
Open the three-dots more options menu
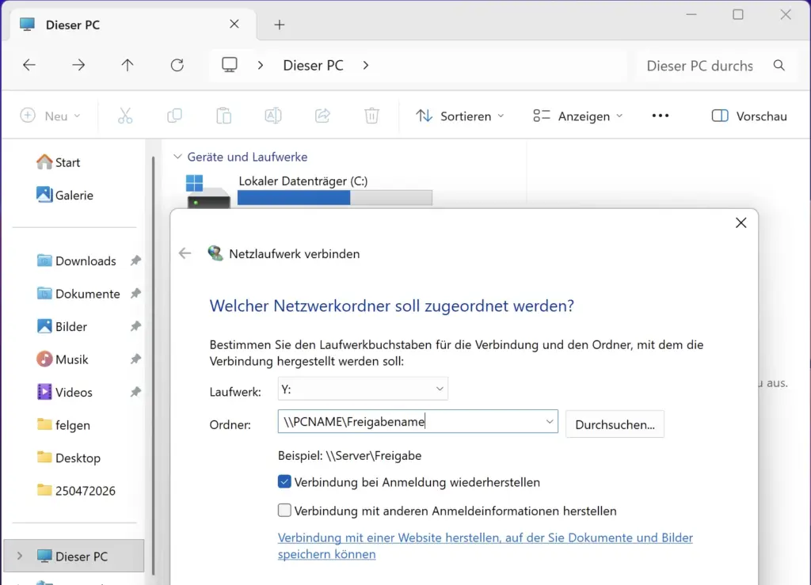pyautogui.click(x=661, y=116)
